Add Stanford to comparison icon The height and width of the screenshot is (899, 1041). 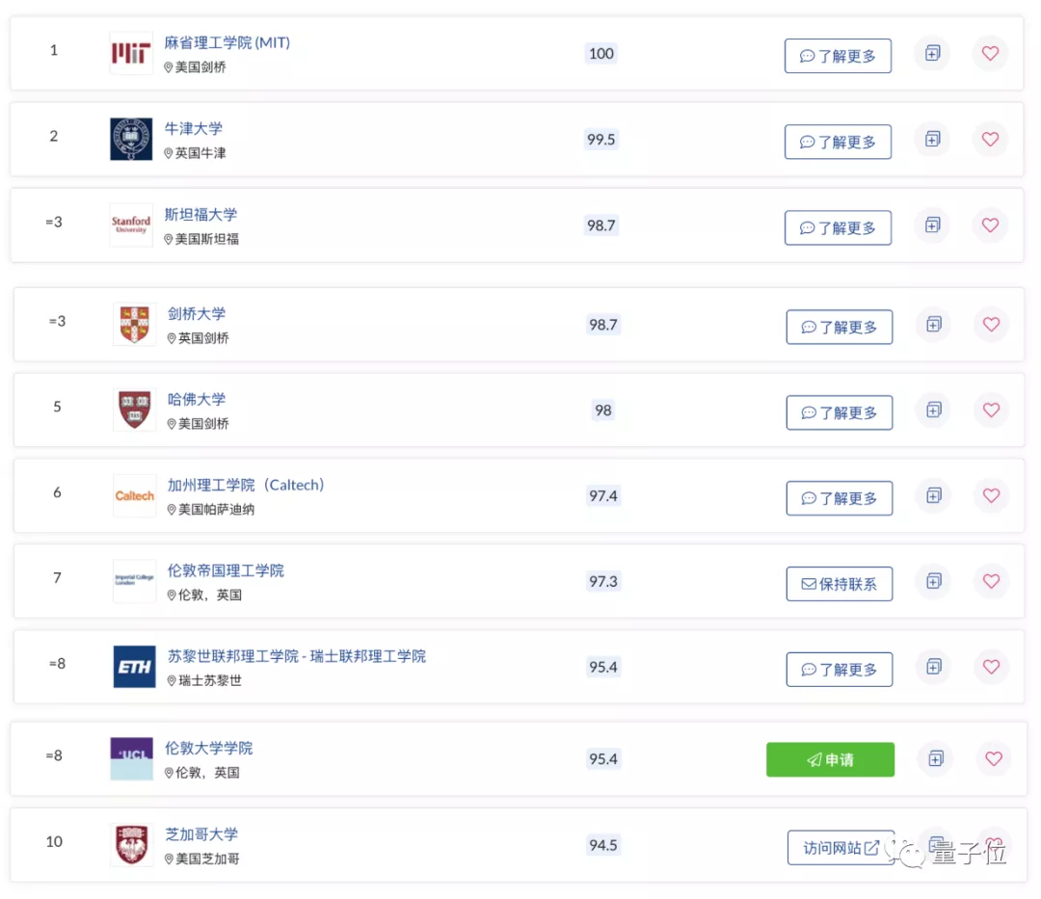pyautogui.click(x=932, y=225)
